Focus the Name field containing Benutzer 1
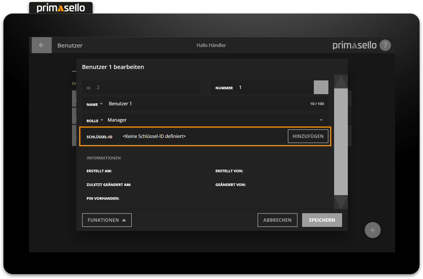This screenshot has width=423, height=279. pyautogui.click(x=200, y=104)
